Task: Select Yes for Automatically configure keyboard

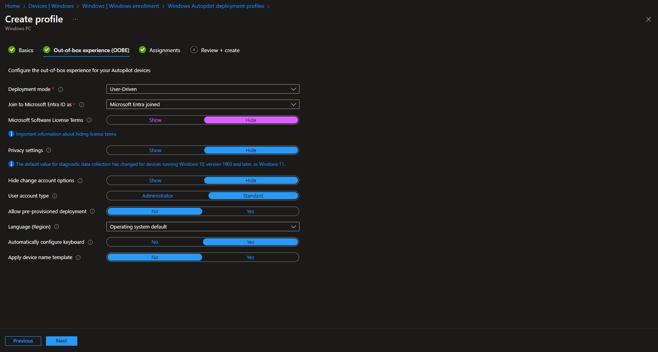Action: pyautogui.click(x=250, y=242)
